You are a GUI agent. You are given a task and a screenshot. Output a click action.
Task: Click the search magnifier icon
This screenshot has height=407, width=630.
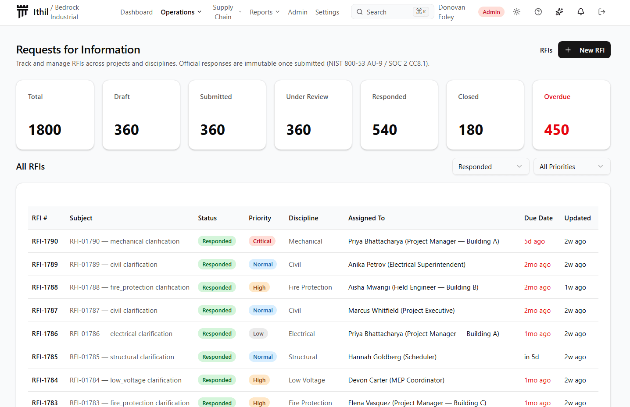click(x=360, y=12)
